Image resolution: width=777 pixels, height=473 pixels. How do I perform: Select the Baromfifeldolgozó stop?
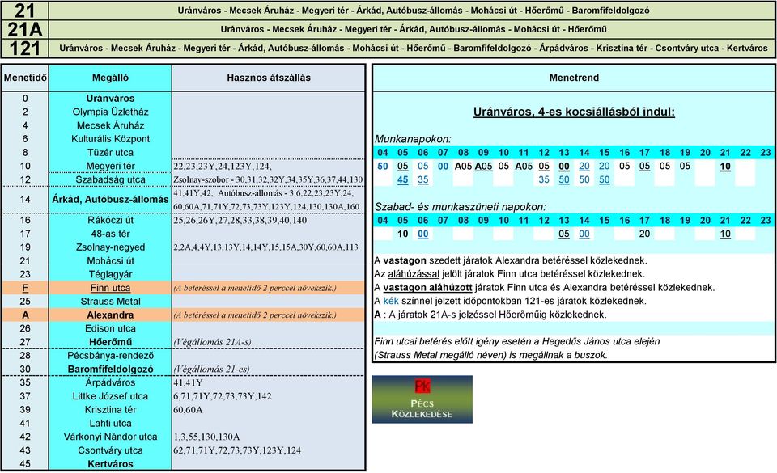pyautogui.click(x=110, y=369)
